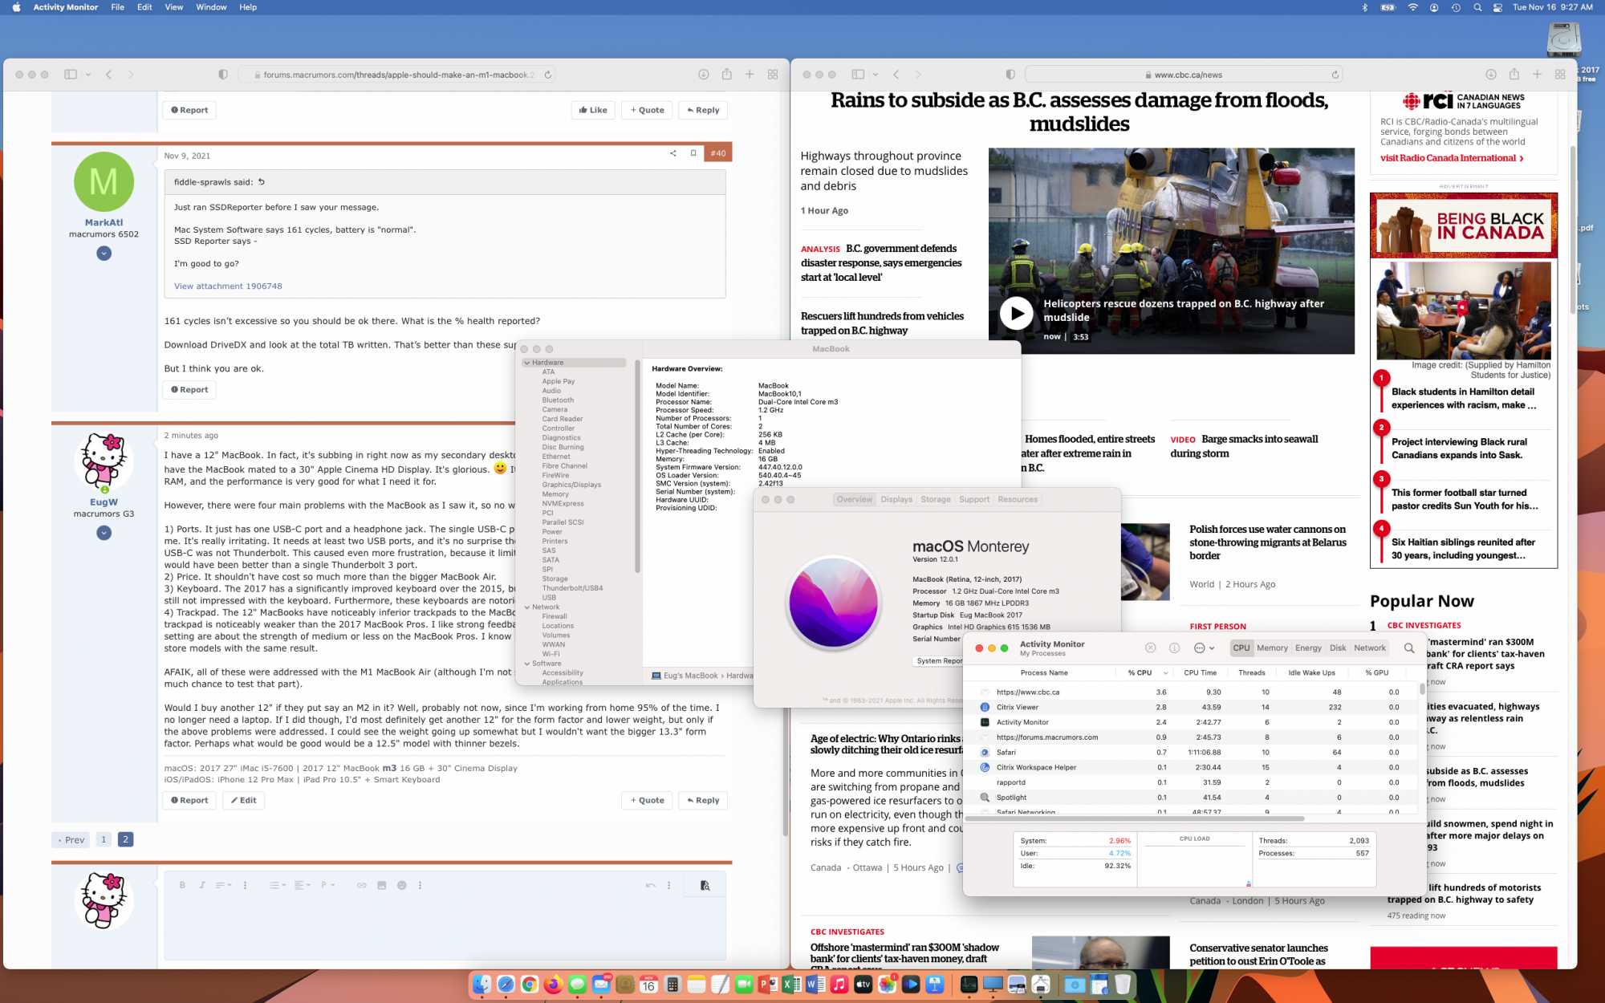Click the Like button on the top post
1605x1003 pixels.
593,110
